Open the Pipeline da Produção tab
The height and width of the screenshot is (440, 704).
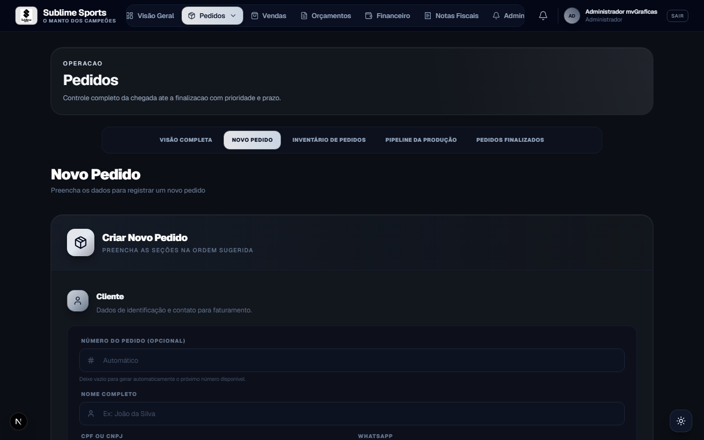[421, 140]
